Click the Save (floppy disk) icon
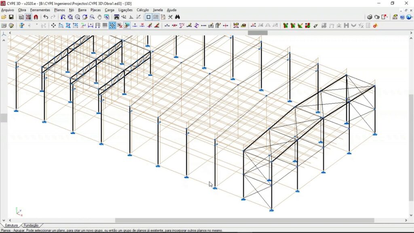Screen dimensions: 414x233 pos(11,17)
